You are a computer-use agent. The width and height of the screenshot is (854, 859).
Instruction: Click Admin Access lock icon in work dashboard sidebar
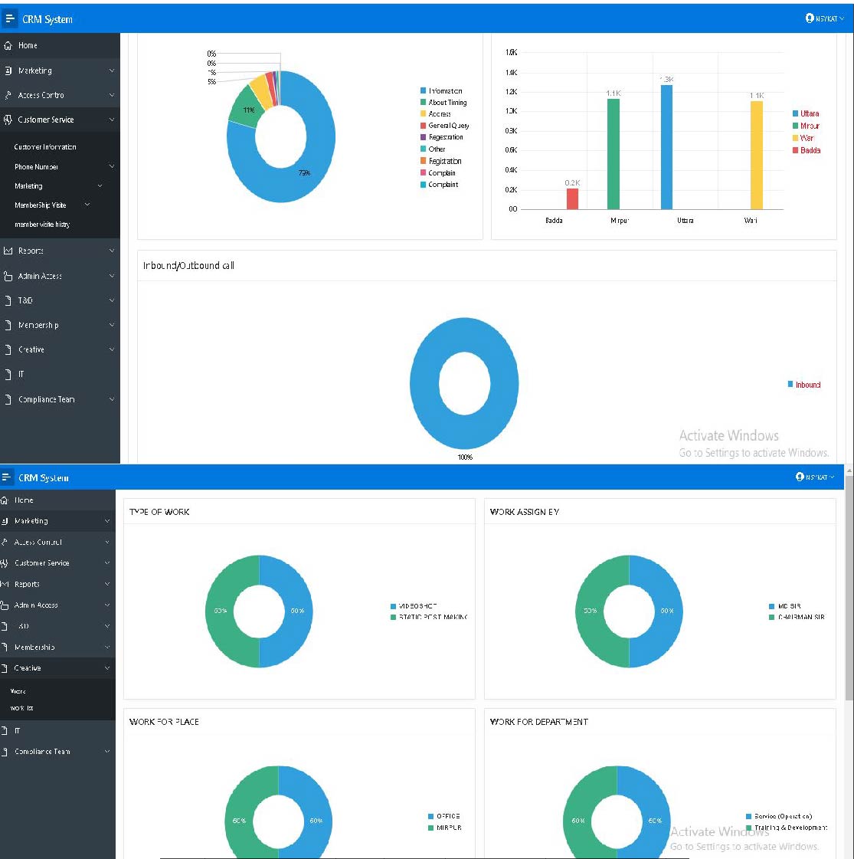coord(5,605)
